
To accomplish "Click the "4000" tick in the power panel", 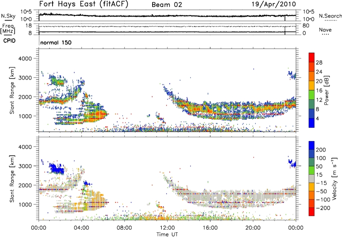I will (25, 59).
